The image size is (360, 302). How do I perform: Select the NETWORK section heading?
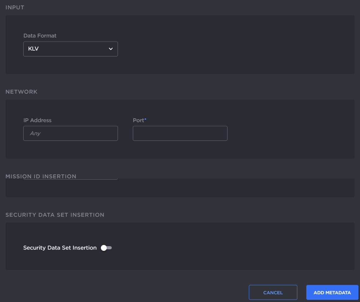21,92
